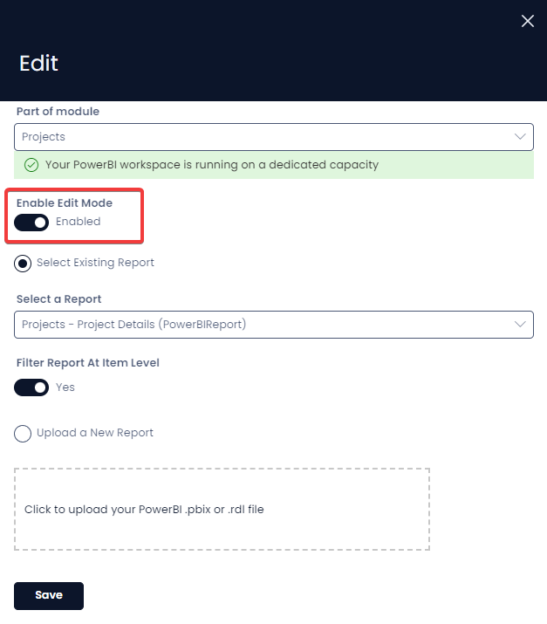Toggle the Enable Edit Mode switch
Screen dimensions: 547x624
pos(31,223)
